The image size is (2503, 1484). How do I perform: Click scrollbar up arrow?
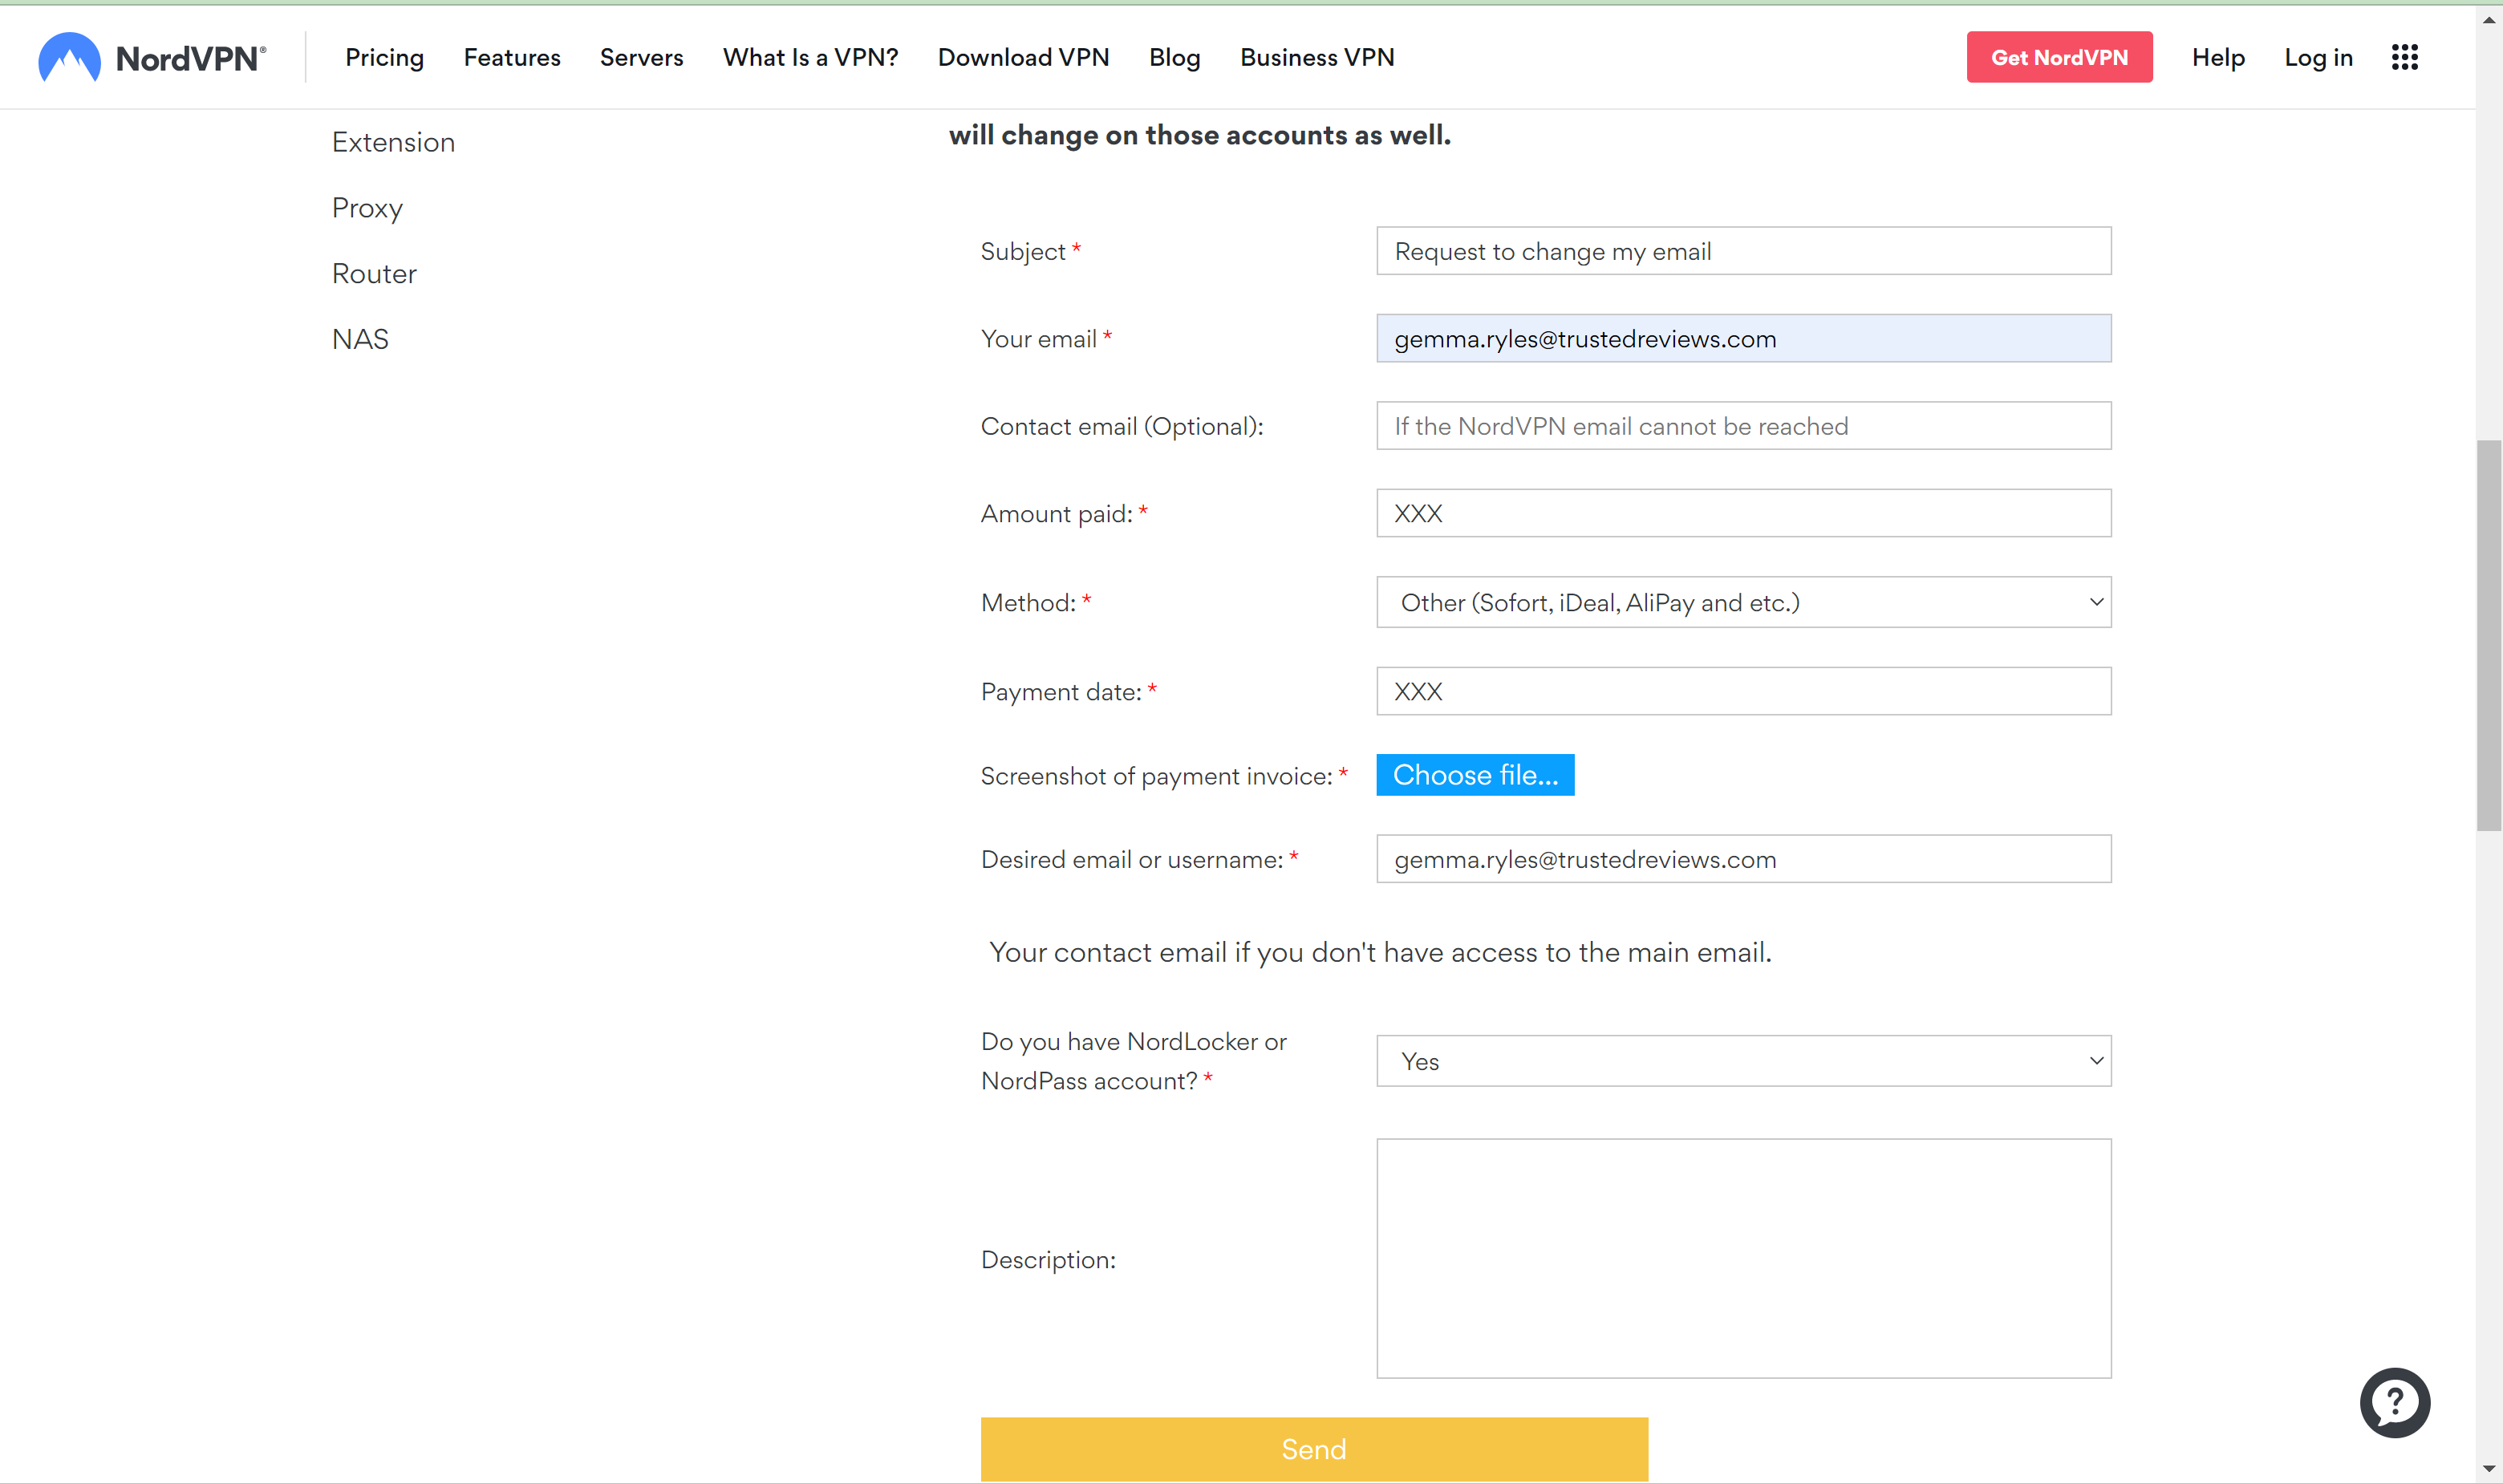tap(2489, 19)
